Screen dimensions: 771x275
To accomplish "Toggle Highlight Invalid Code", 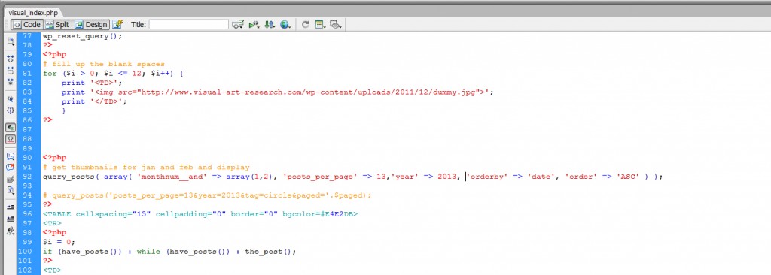I will pyautogui.click(x=11, y=138).
